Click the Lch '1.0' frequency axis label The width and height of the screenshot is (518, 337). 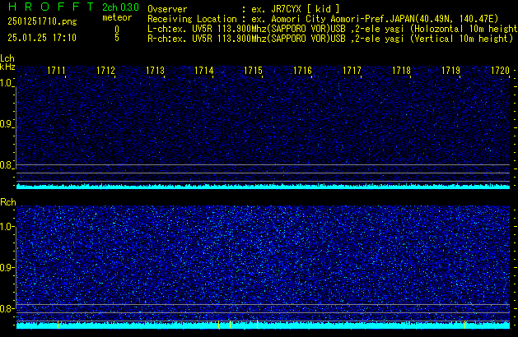[x=7, y=83]
